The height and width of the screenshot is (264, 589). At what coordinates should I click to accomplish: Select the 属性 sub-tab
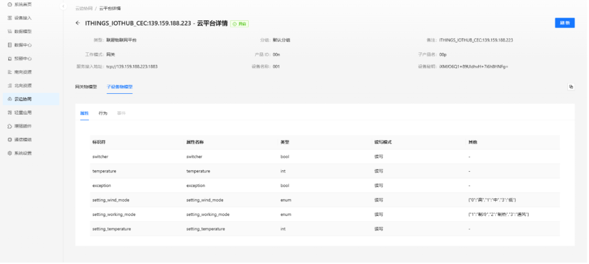85,113
